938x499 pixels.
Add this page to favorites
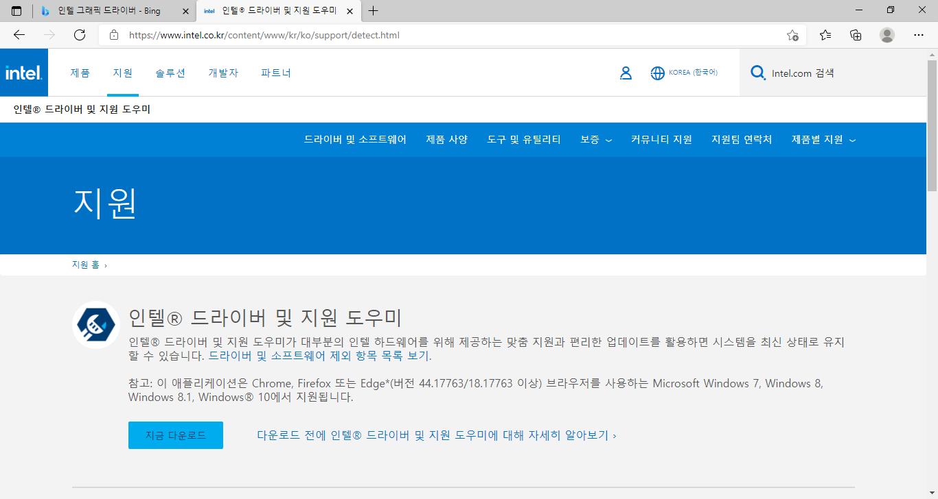[x=792, y=35]
